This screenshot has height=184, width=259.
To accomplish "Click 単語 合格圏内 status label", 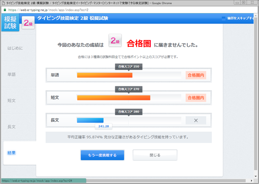I will tap(196, 75).
